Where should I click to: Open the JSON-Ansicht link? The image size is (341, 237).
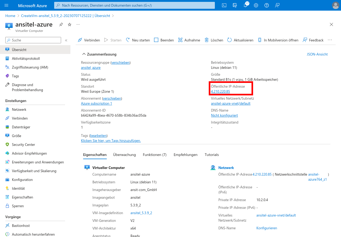(317, 54)
